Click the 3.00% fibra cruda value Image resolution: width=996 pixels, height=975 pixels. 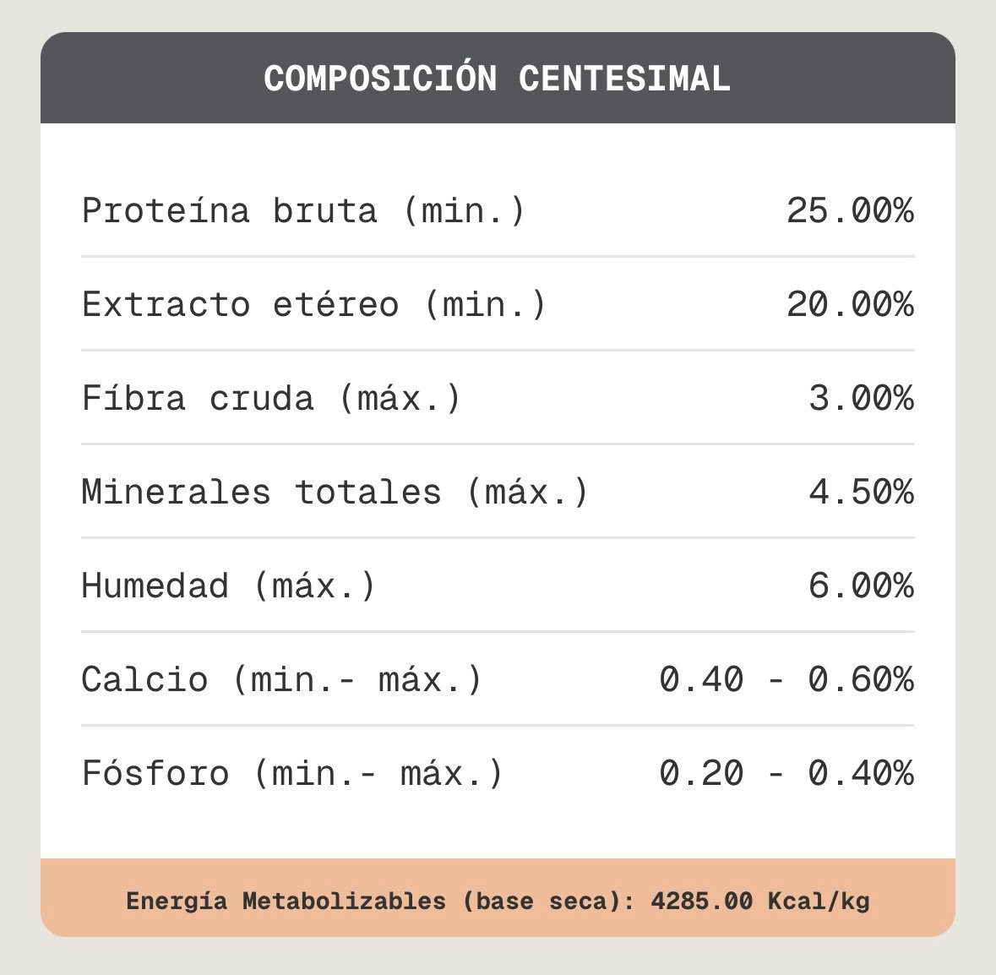click(862, 398)
